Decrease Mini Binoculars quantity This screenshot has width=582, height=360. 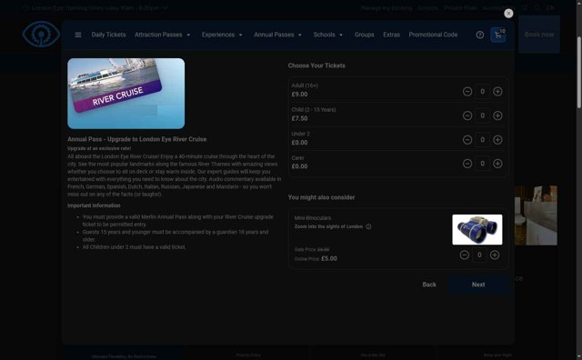(x=465, y=255)
